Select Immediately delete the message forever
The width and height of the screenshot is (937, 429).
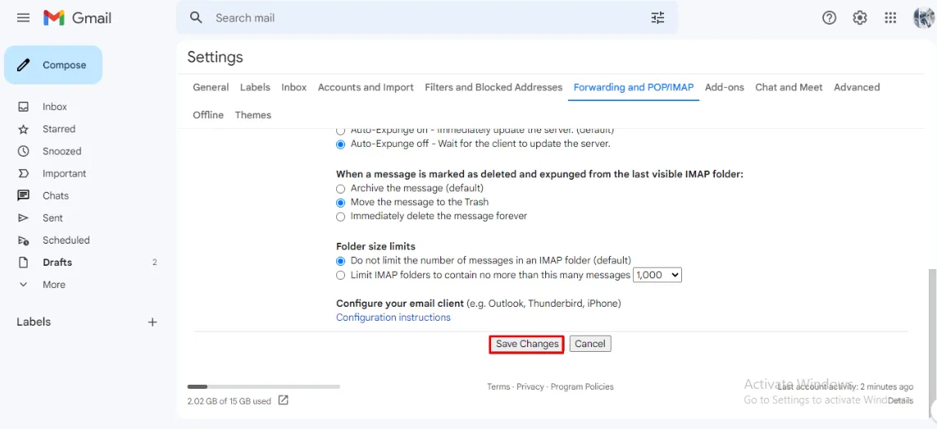click(341, 217)
